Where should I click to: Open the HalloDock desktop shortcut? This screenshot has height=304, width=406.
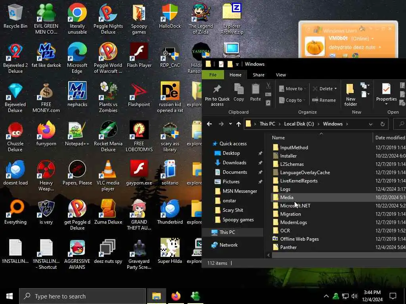pos(170,17)
